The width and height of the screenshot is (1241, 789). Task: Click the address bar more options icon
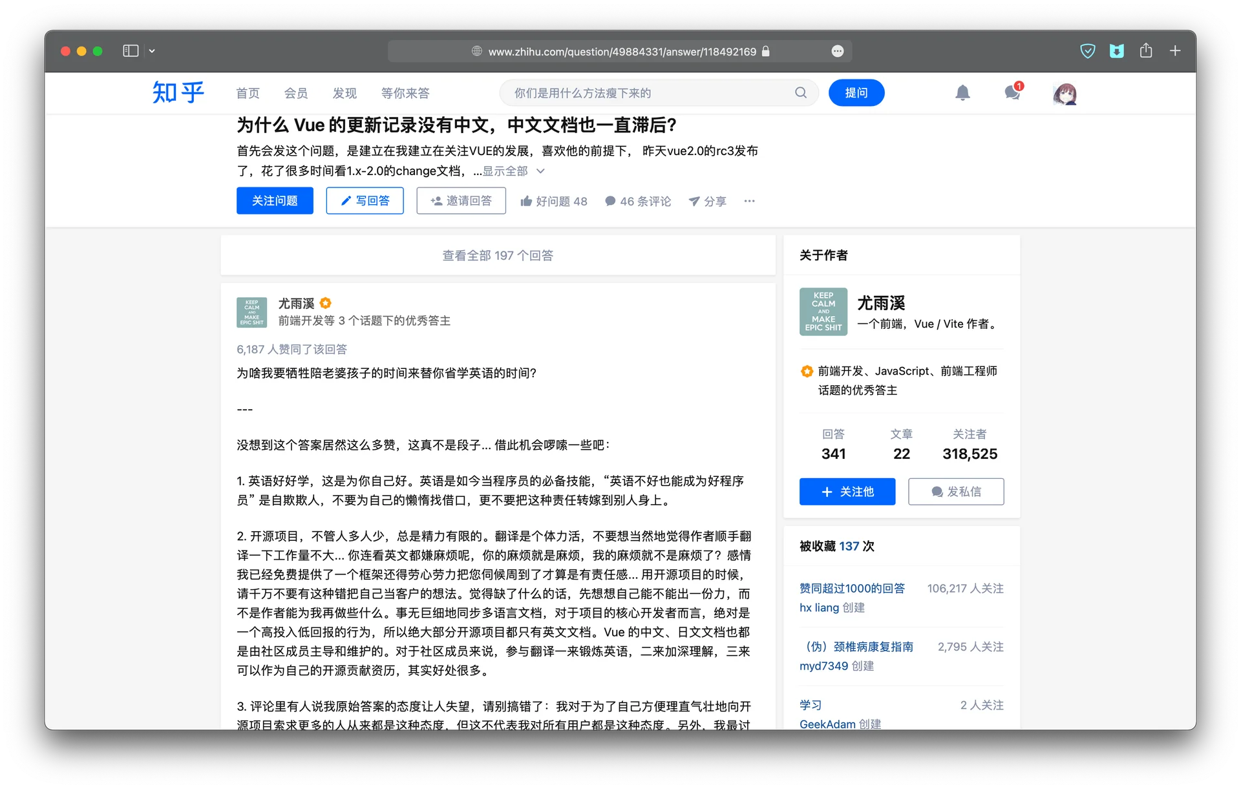[837, 51]
